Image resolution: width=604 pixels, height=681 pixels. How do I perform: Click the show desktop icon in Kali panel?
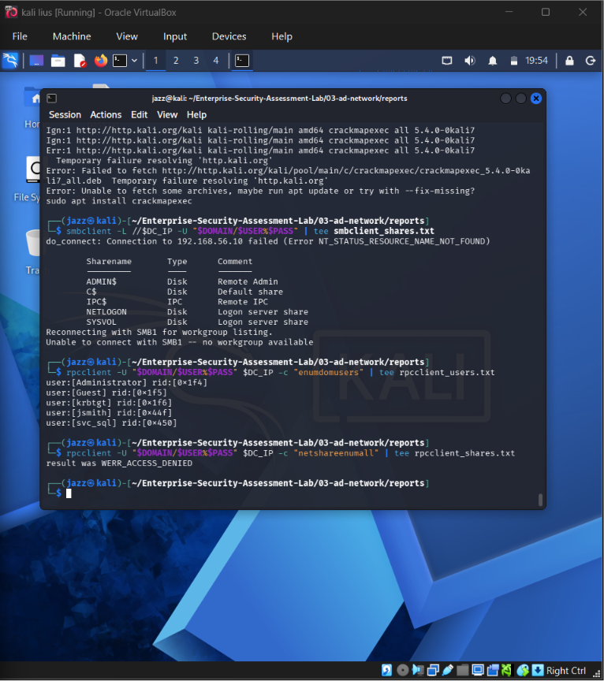tap(36, 61)
